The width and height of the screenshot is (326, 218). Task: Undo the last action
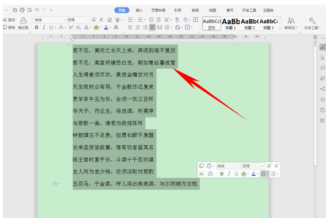pos(37,10)
